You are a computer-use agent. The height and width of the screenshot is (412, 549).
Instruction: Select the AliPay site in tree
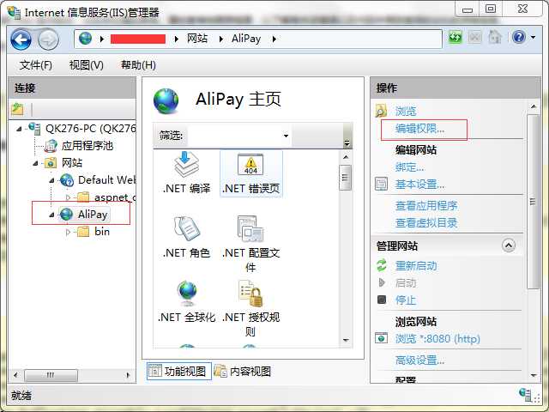tap(93, 214)
